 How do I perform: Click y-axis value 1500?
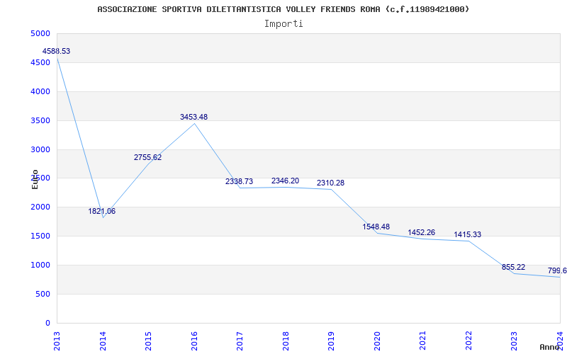point(40,236)
